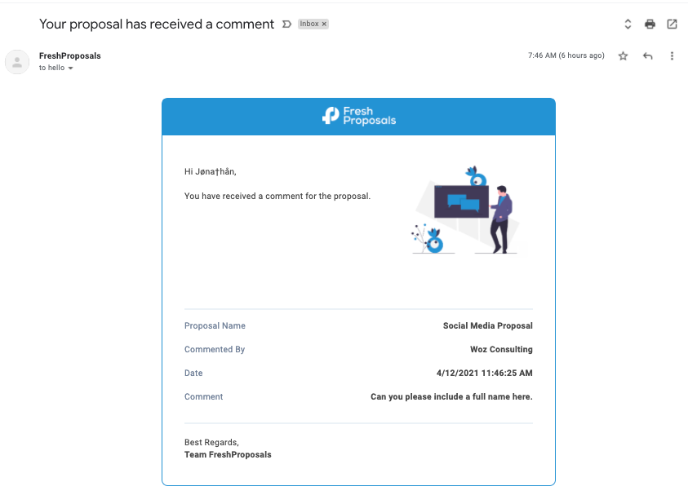Click 'Social Media Proposal' value
The height and width of the screenshot is (504, 688).
point(488,325)
